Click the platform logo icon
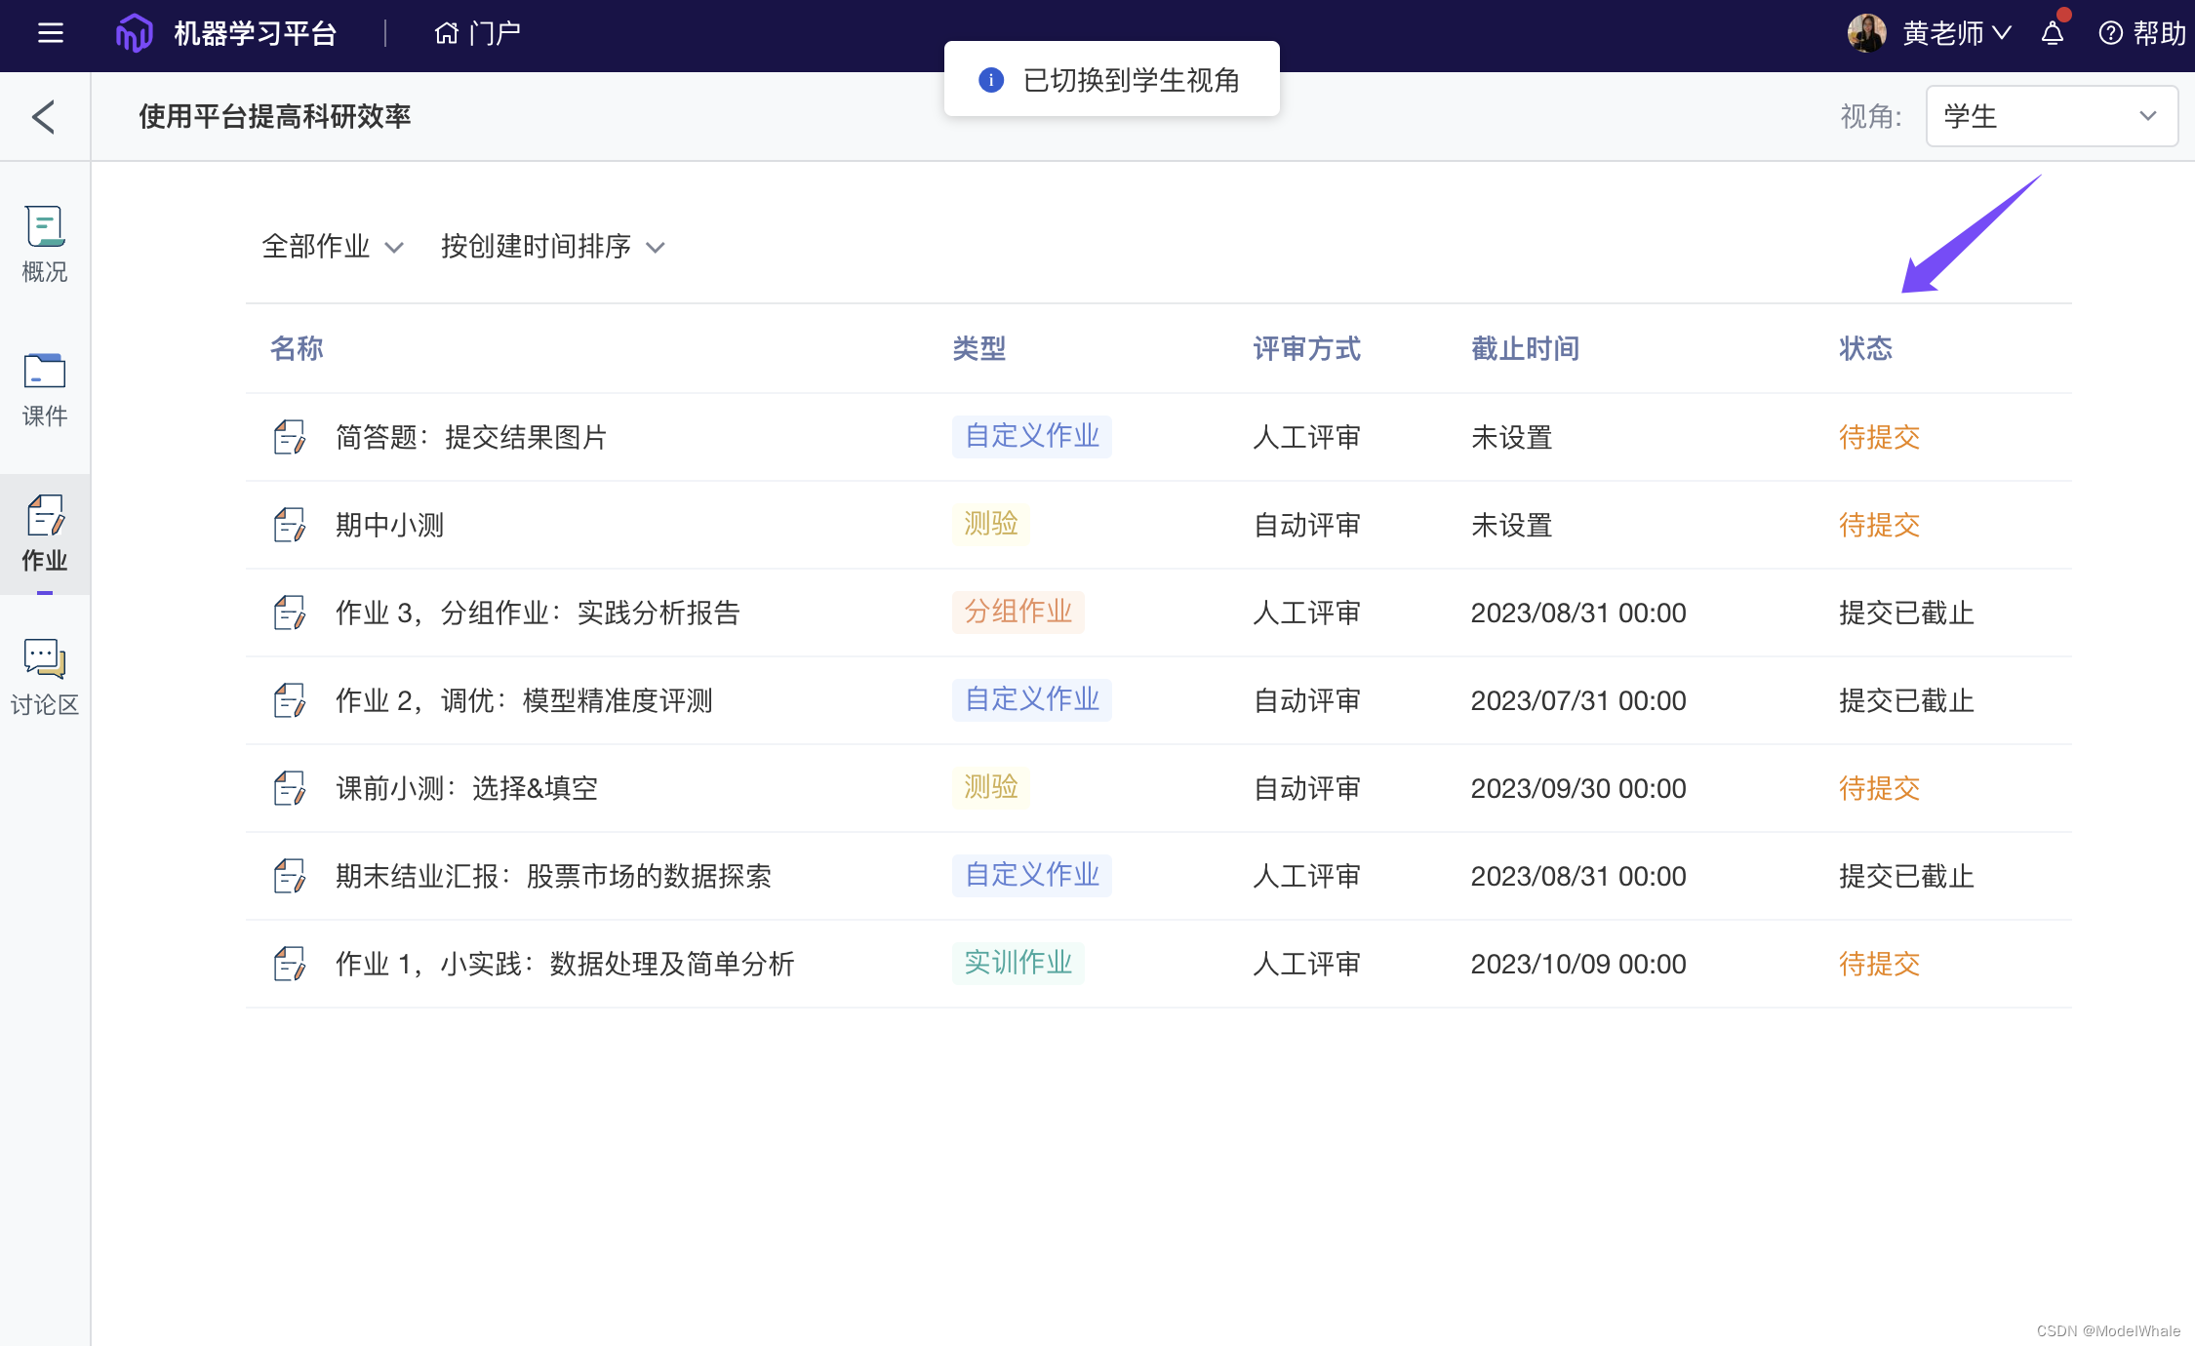The image size is (2195, 1346). click(134, 33)
